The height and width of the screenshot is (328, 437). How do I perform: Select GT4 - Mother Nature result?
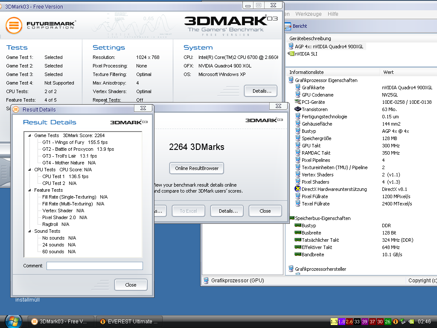(69, 163)
